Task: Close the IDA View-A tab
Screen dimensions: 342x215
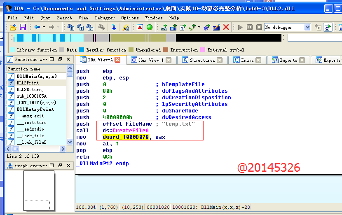Action: click(117, 60)
